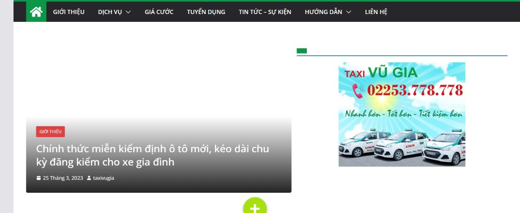Open author taxivugia profile link
This screenshot has width=520, height=213.
[103, 178]
